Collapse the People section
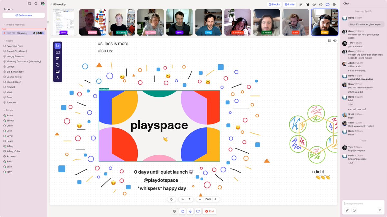This screenshot has height=217, width=387. (9, 110)
